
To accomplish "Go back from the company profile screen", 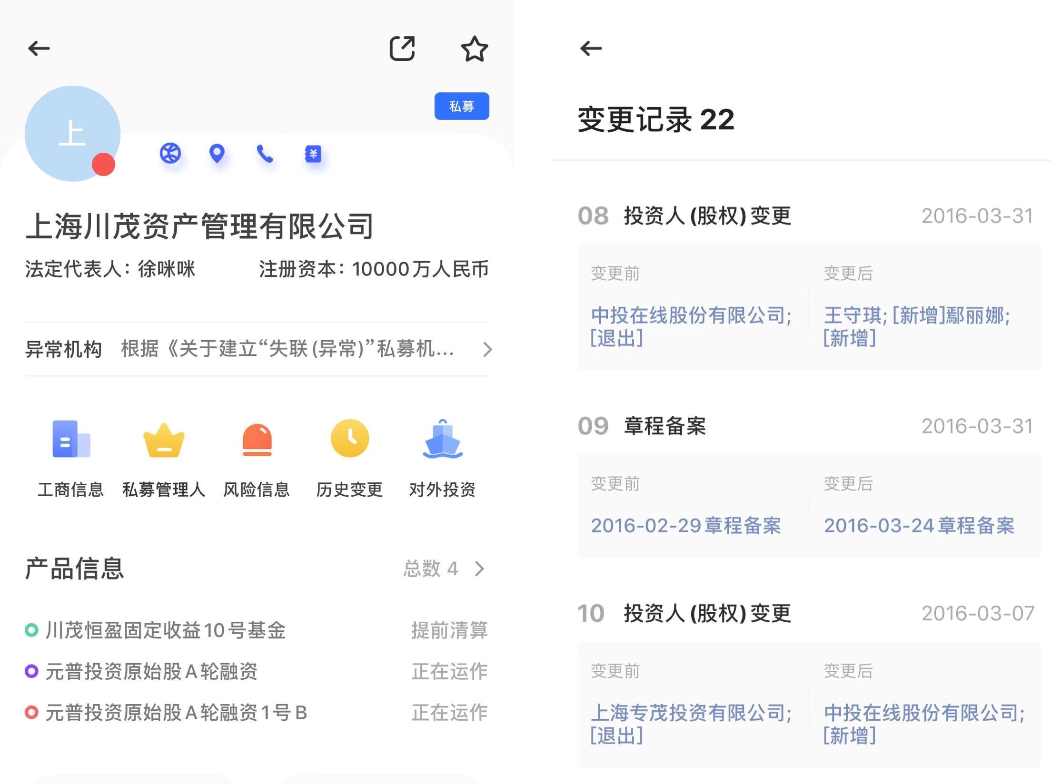I will click(x=39, y=48).
